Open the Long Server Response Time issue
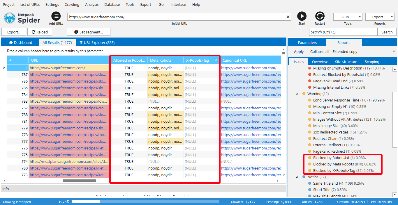 coord(349,100)
